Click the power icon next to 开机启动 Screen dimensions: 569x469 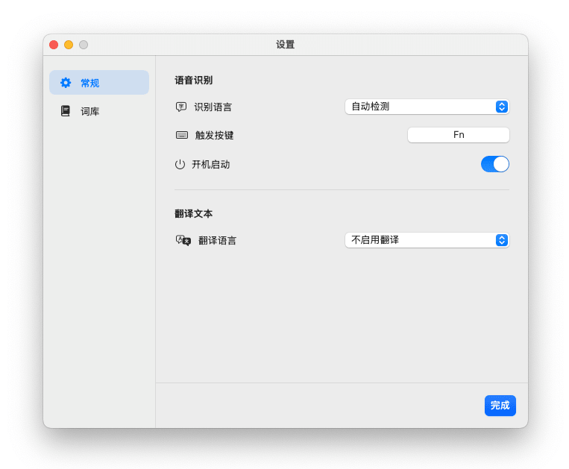click(x=180, y=164)
